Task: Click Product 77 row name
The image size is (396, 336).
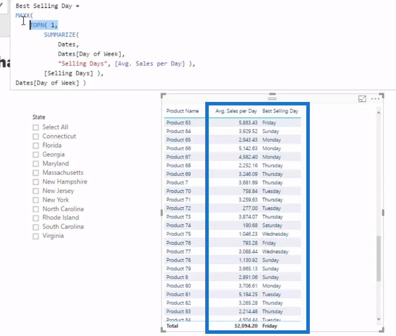Action: click(178, 252)
